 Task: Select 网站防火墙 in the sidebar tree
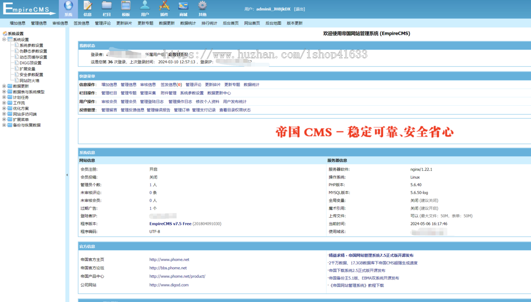[x=29, y=80]
